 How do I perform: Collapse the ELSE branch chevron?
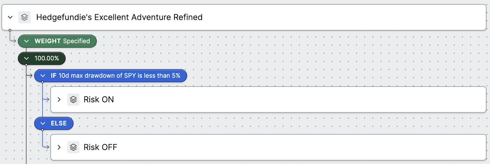tap(43, 123)
